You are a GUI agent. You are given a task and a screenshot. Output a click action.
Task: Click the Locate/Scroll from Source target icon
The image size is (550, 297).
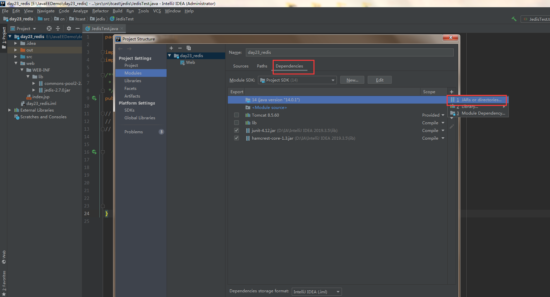tap(49, 28)
